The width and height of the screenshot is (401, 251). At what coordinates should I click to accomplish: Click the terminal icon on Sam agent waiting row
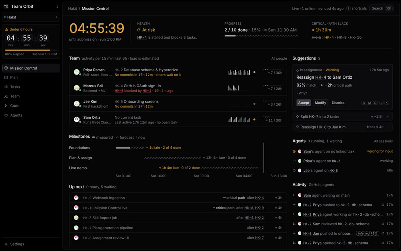[x=294, y=195]
